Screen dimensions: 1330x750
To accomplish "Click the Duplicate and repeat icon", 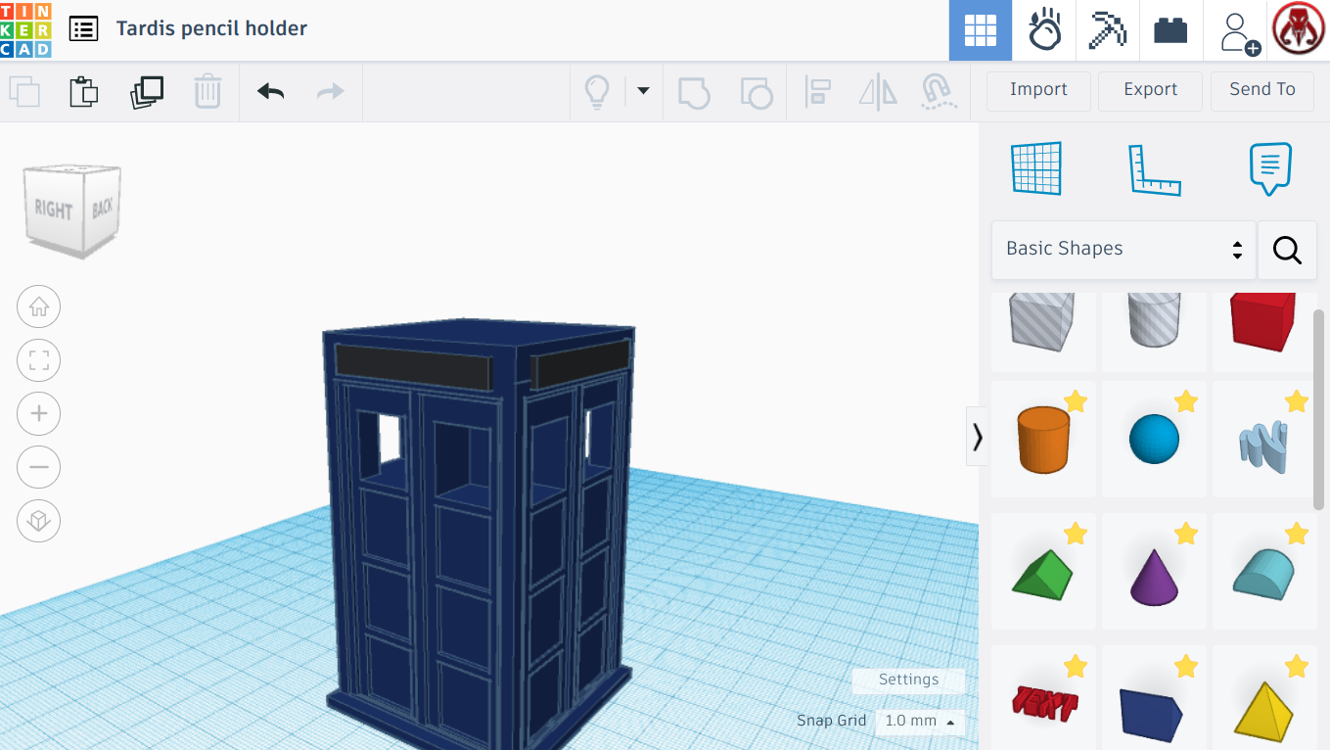I will click(147, 92).
